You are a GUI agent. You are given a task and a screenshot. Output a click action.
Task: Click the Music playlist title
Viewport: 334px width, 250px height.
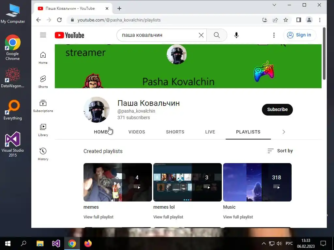click(229, 207)
